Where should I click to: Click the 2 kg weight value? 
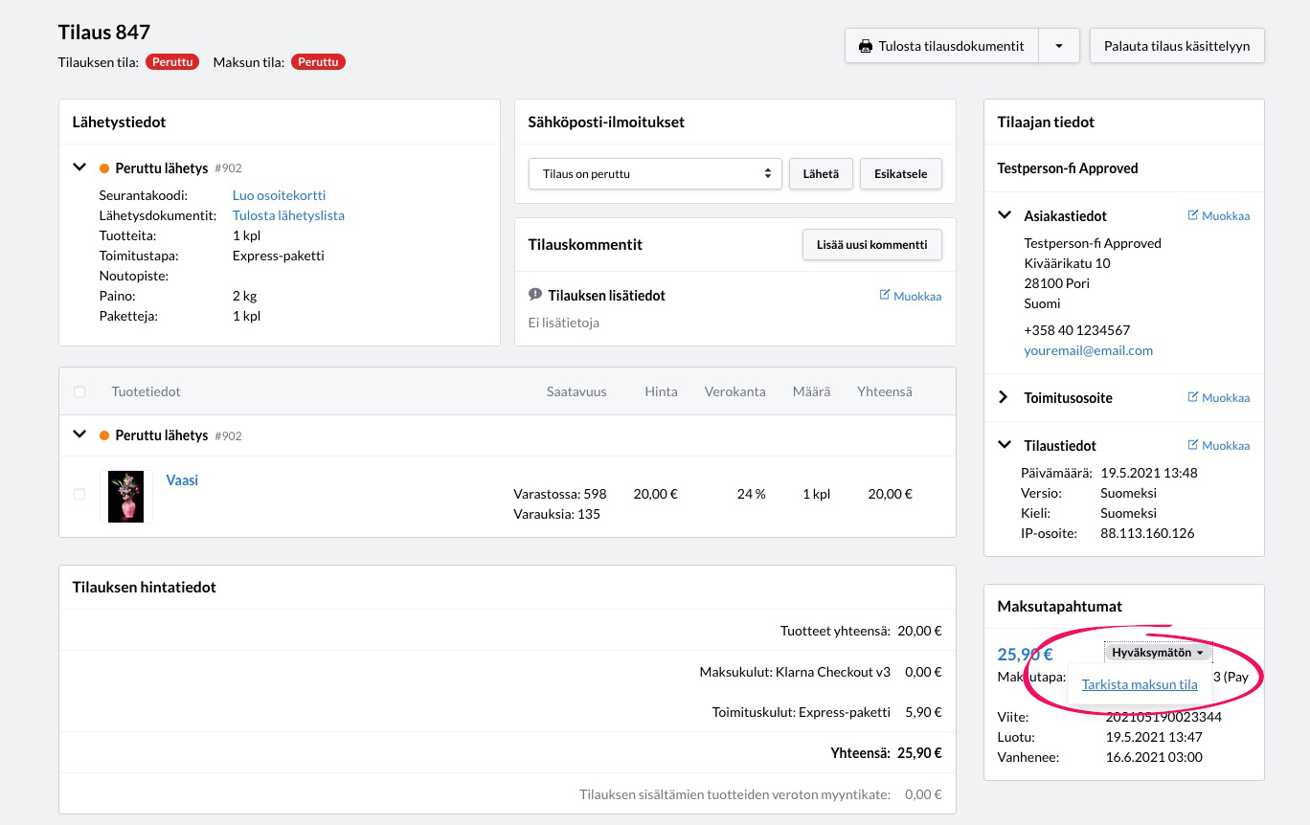coord(245,296)
